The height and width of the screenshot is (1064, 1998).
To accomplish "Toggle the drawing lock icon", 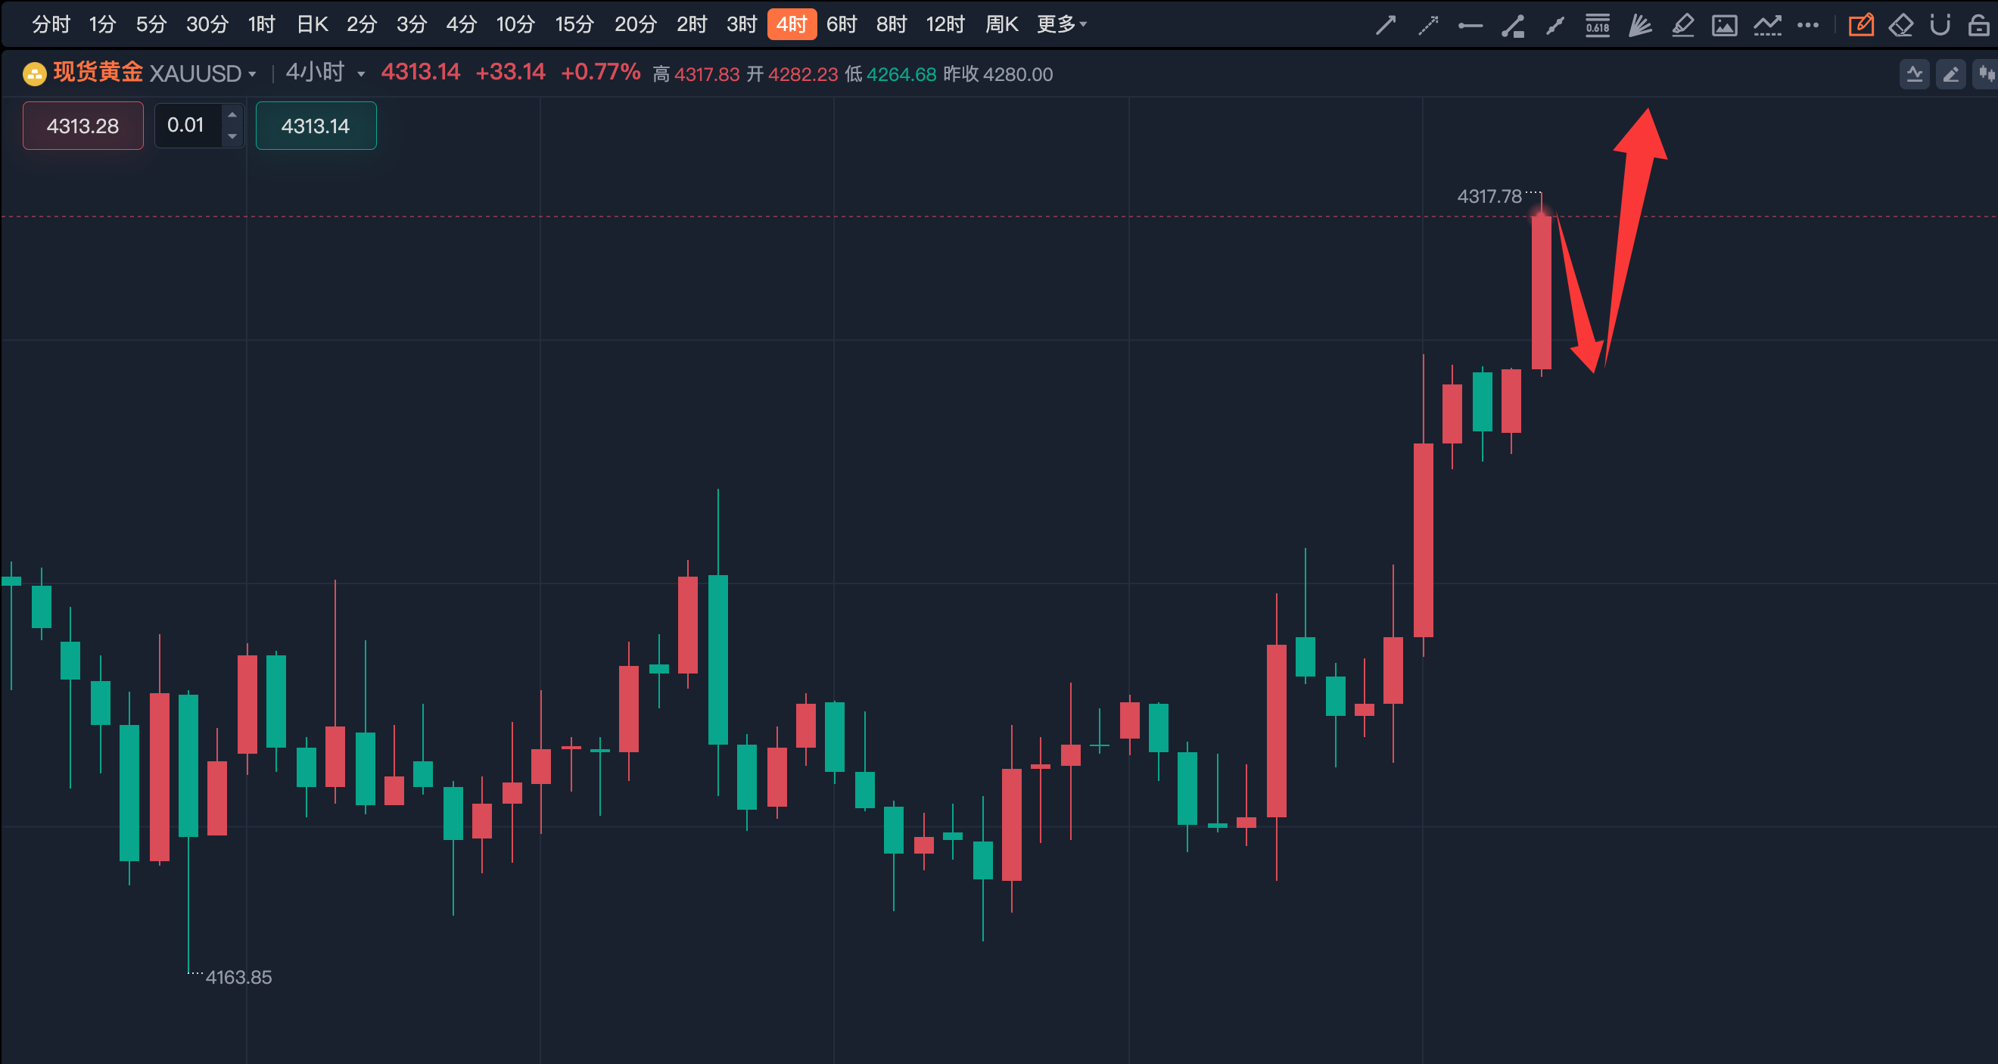I will tap(1978, 26).
